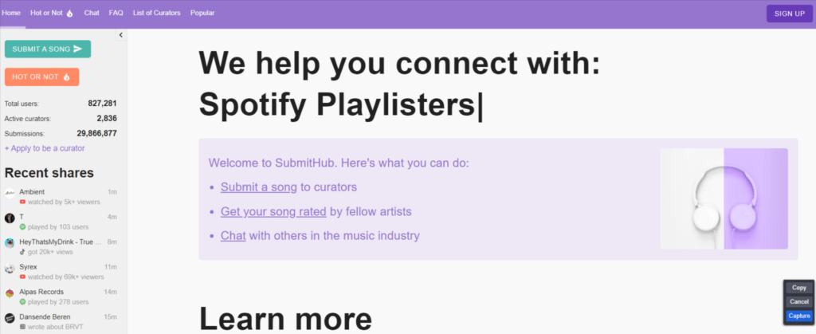Open the Chat tab in top navigation

point(92,13)
